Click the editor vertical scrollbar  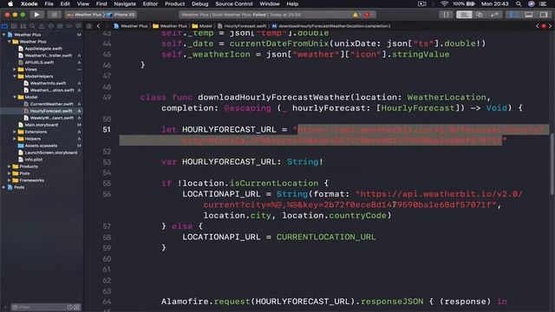tap(552, 165)
